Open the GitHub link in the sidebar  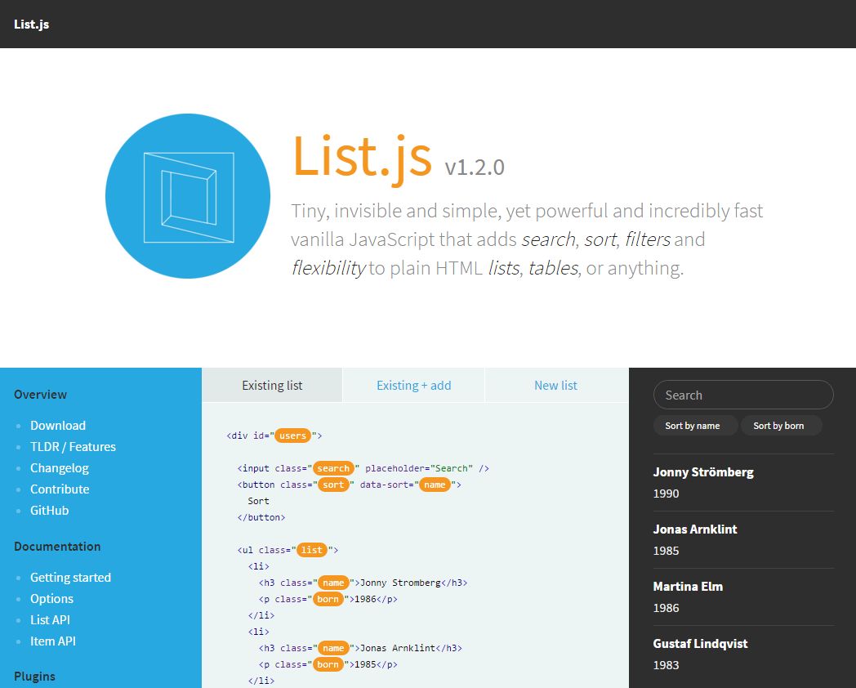click(51, 510)
